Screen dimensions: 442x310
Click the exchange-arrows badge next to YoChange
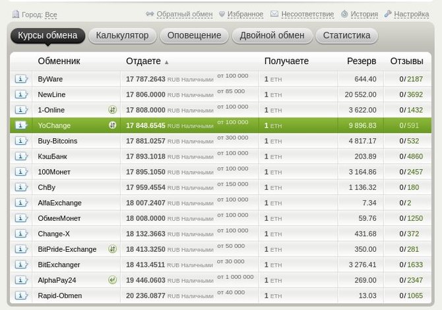pos(112,125)
